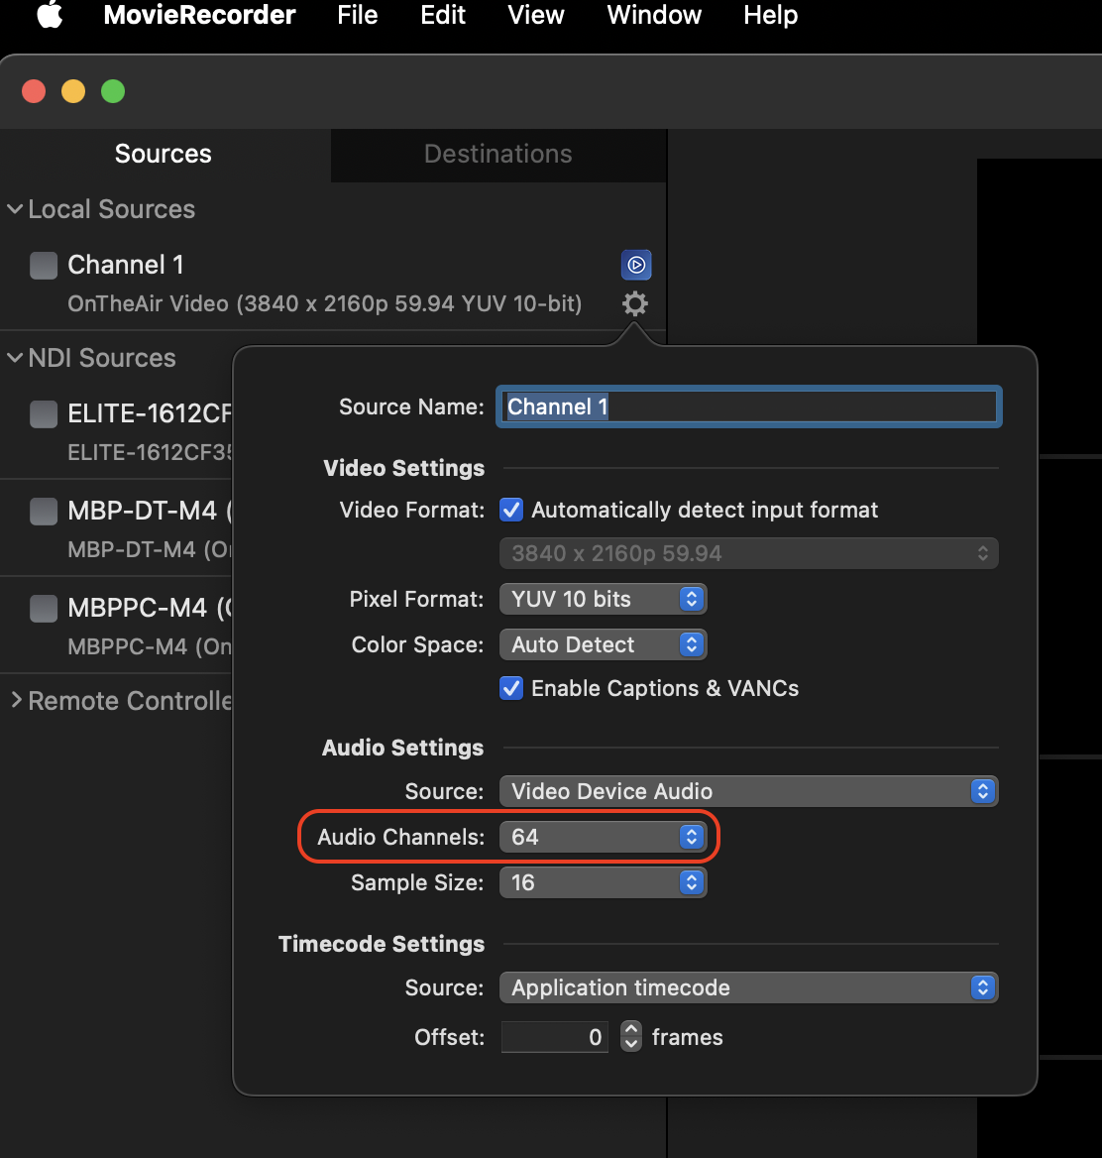
Task: Open the Sample Size dropdown
Action: 604,882
